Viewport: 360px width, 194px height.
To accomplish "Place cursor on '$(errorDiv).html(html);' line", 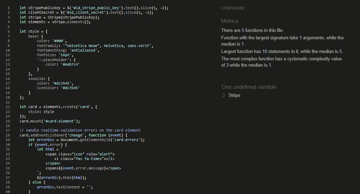I will point(62,178).
